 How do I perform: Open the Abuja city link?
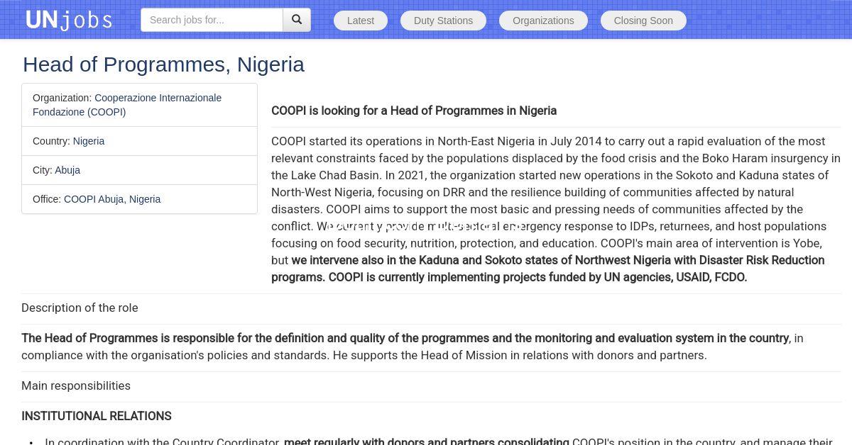tap(67, 170)
